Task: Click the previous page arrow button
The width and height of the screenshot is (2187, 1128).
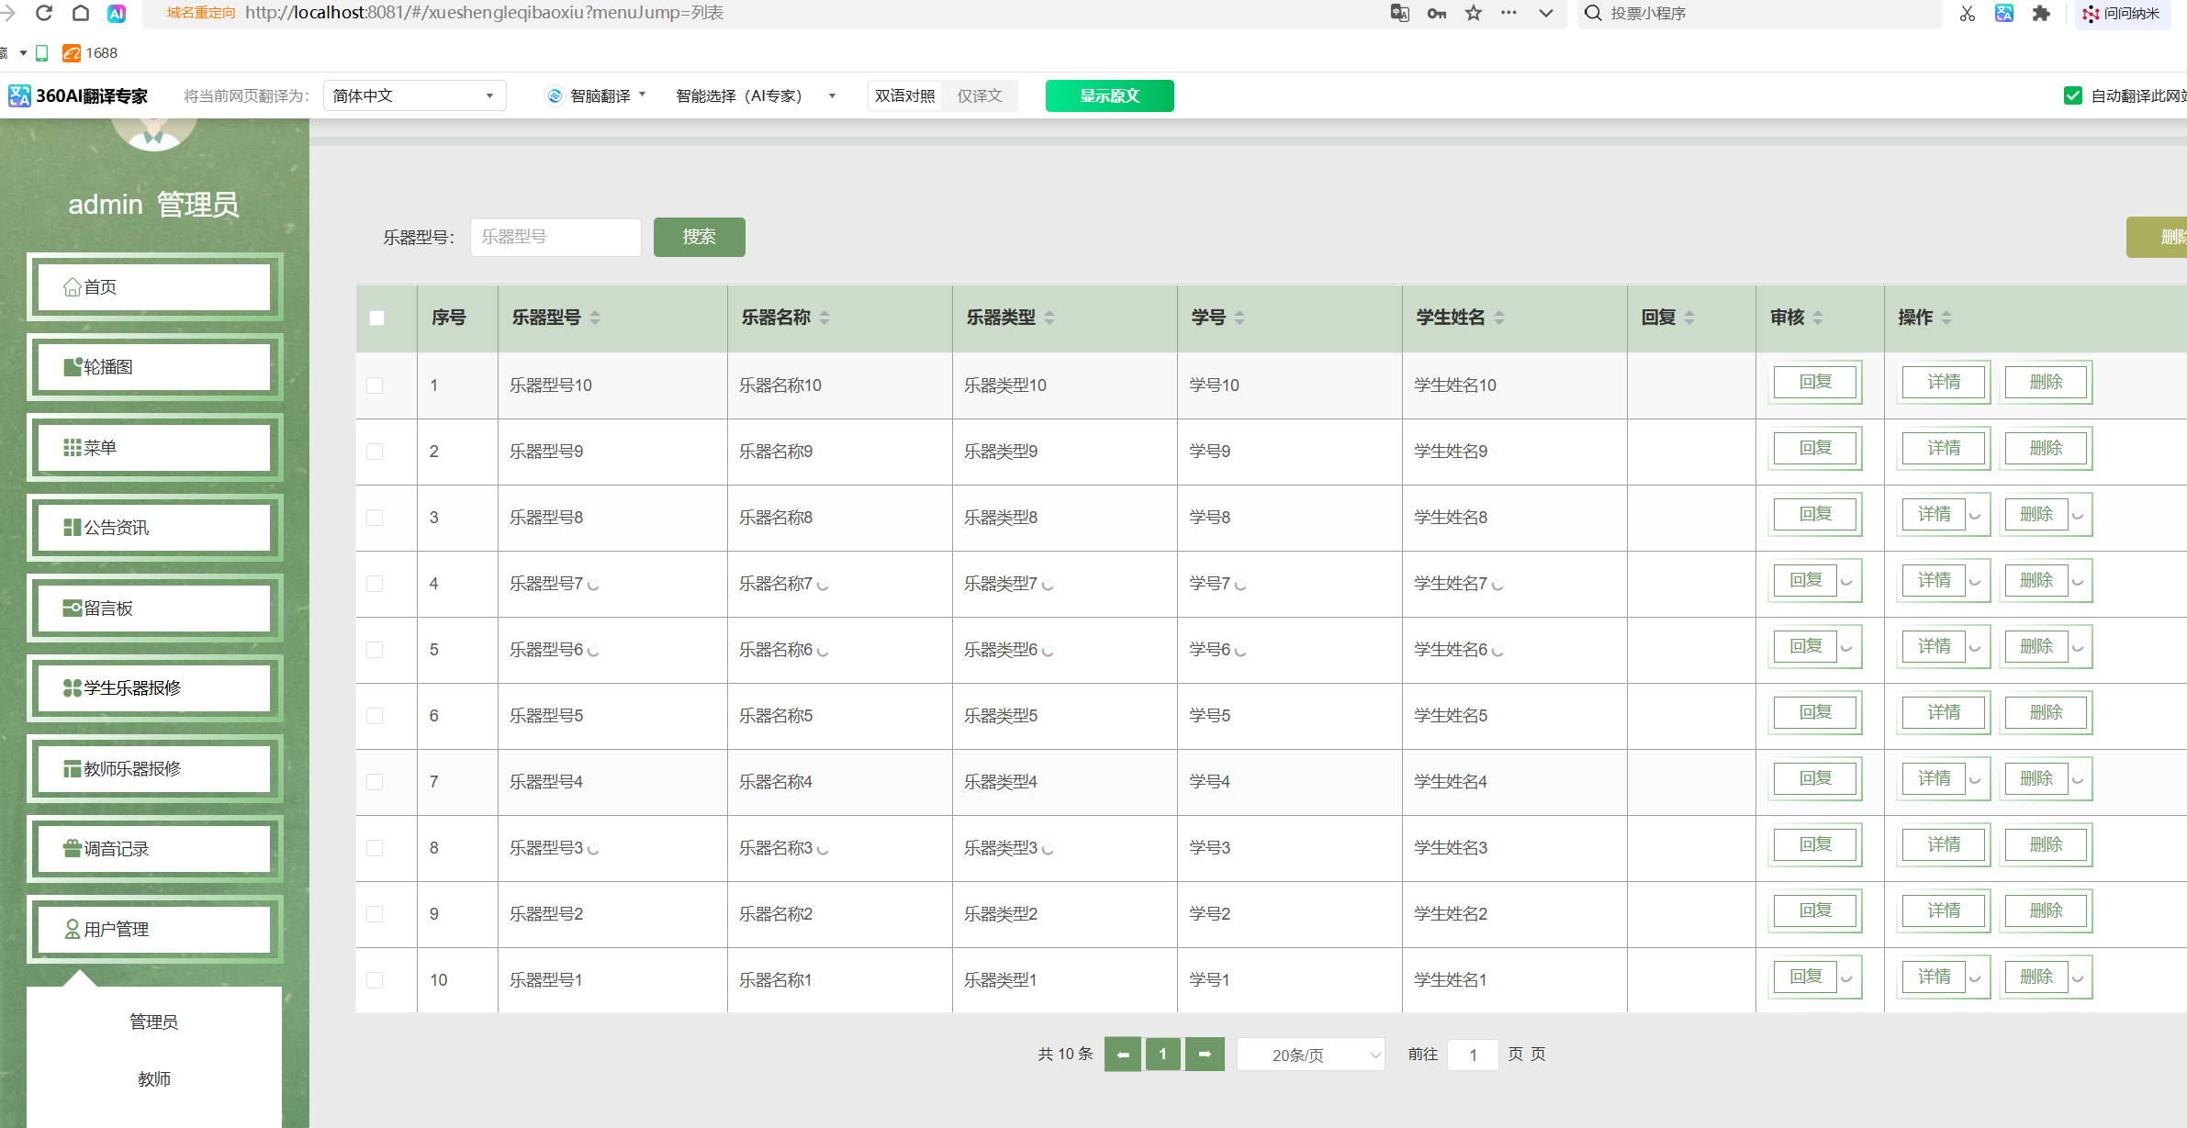Action: click(x=1122, y=1054)
